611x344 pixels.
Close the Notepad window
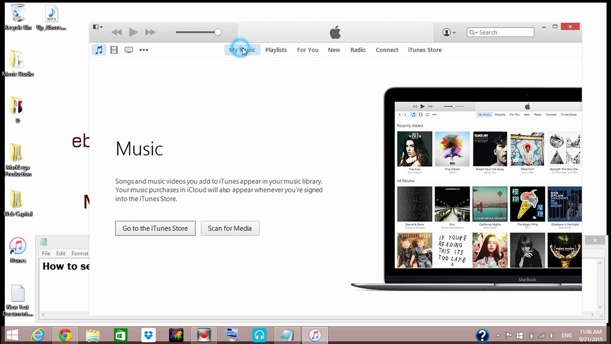coord(595,240)
